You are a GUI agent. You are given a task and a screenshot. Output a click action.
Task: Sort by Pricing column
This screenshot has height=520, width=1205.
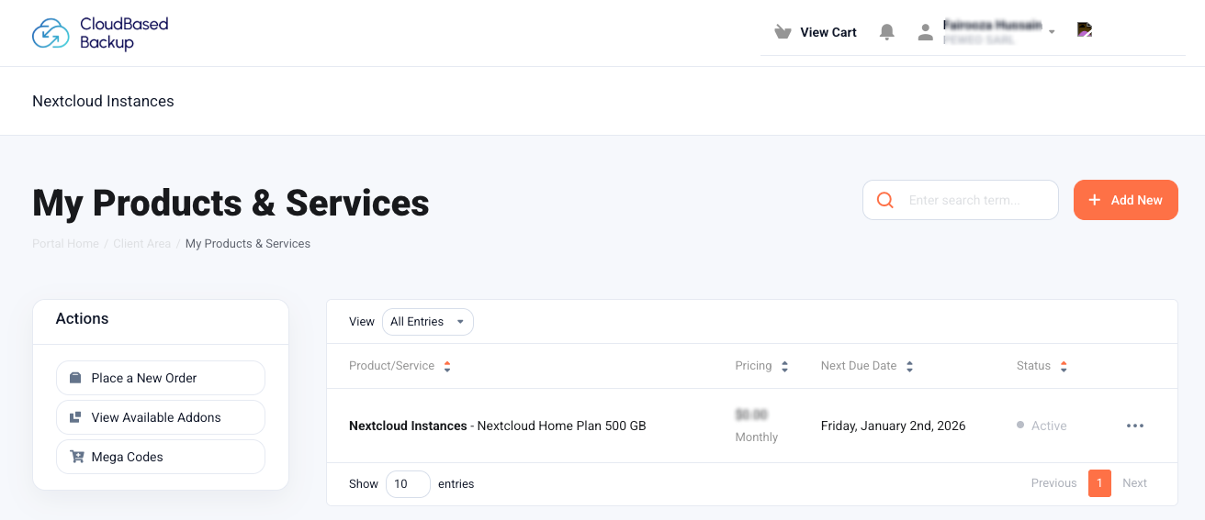click(761, 366)
